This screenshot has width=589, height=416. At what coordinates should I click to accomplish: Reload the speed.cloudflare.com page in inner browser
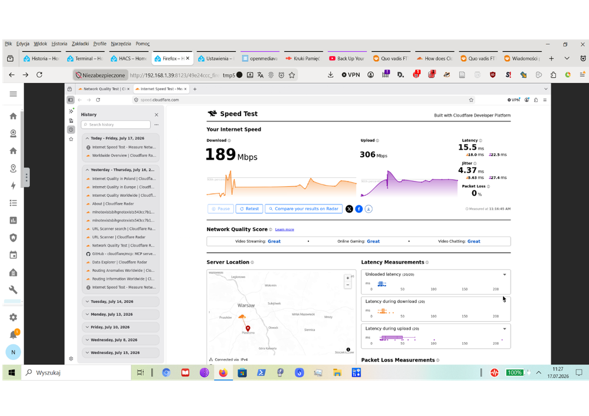98,100
